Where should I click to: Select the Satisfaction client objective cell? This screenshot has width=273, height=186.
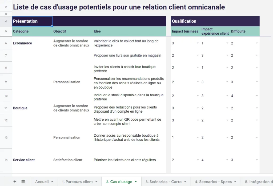73,160
